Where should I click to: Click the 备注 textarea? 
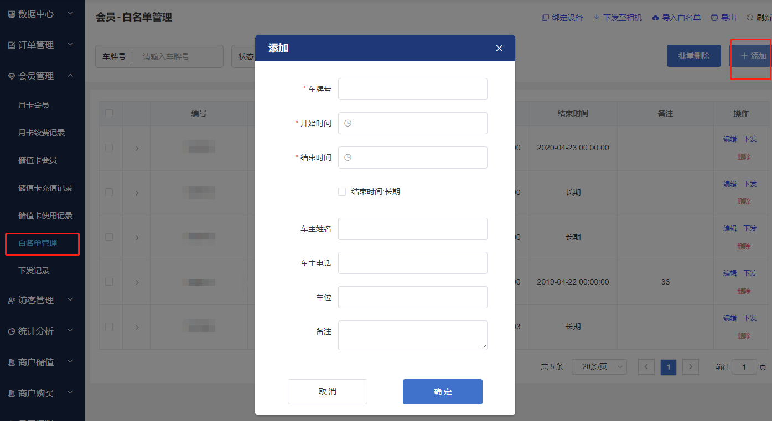pos(413,335)
